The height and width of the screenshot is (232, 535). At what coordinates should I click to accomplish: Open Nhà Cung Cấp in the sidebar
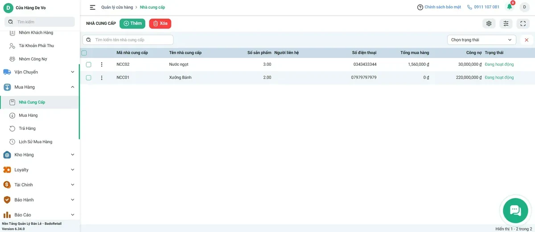[x=39, y=102]
